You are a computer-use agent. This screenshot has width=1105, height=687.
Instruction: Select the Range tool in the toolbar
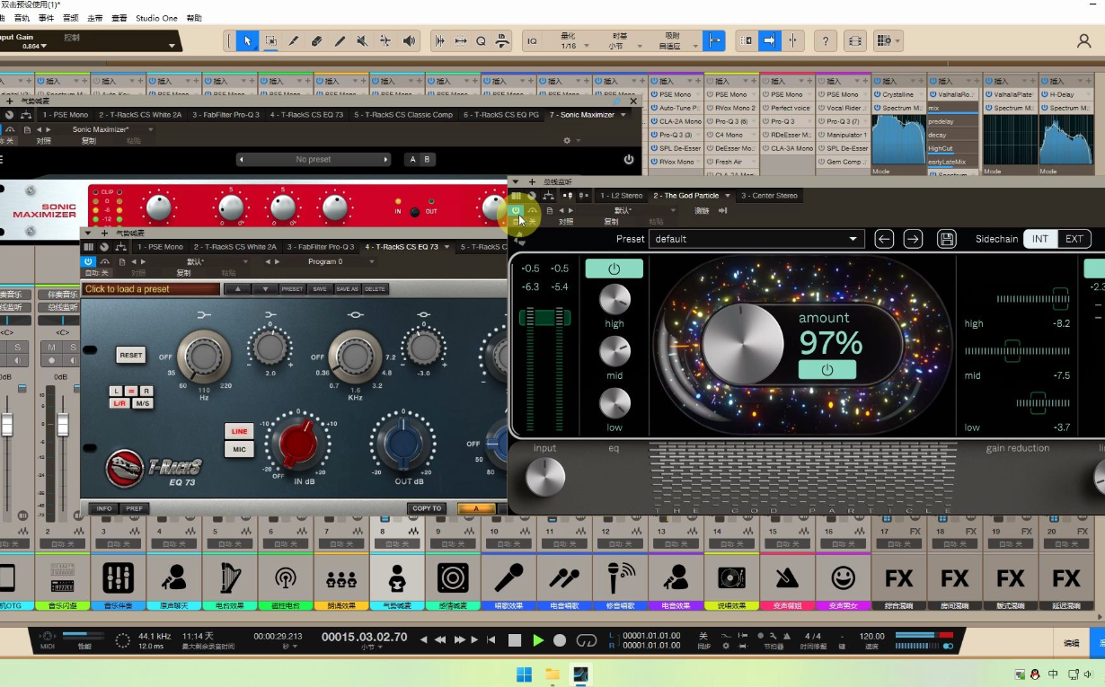[x=270, y=40]
